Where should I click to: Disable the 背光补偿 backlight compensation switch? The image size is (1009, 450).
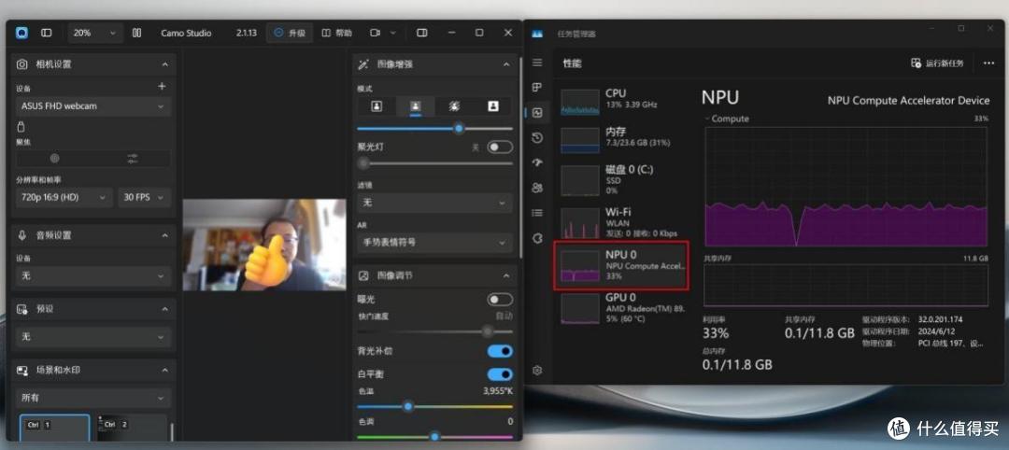tap(500, 351)
